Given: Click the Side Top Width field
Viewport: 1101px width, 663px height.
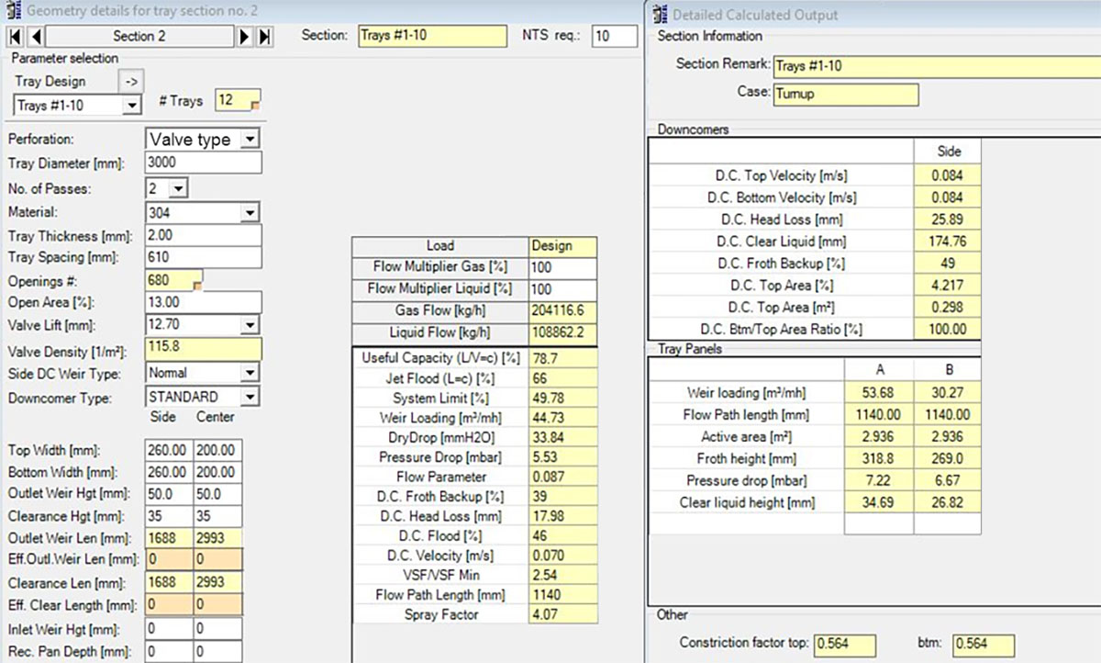Looking at the screenshot, I should pyautogui.click(x=169, y=451).
